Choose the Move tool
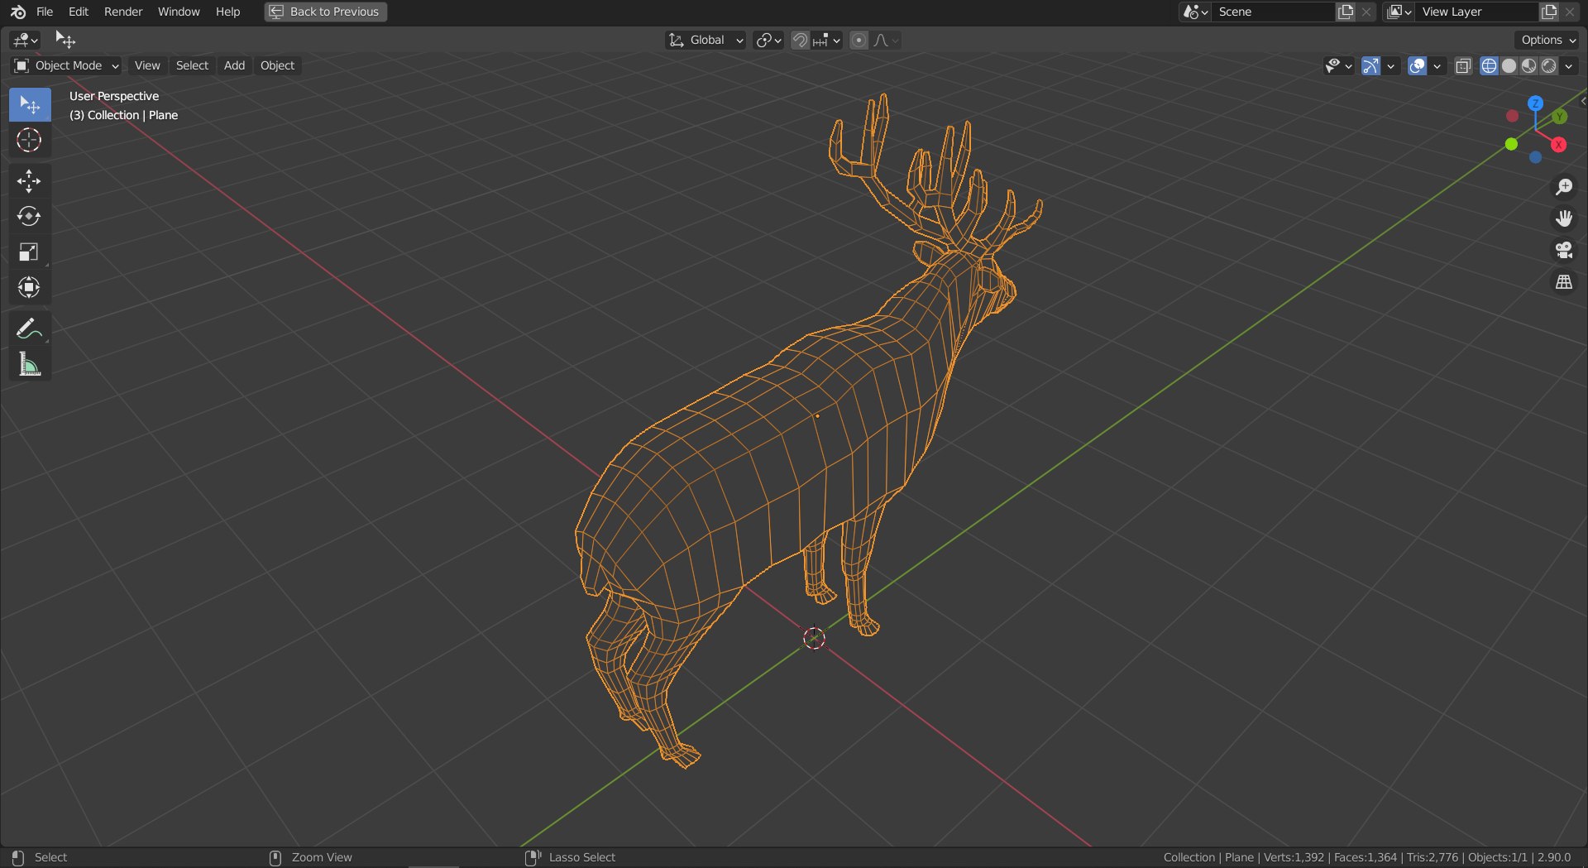The height and width of the screenshot is (868, 1588). click(x=30, y=180)
